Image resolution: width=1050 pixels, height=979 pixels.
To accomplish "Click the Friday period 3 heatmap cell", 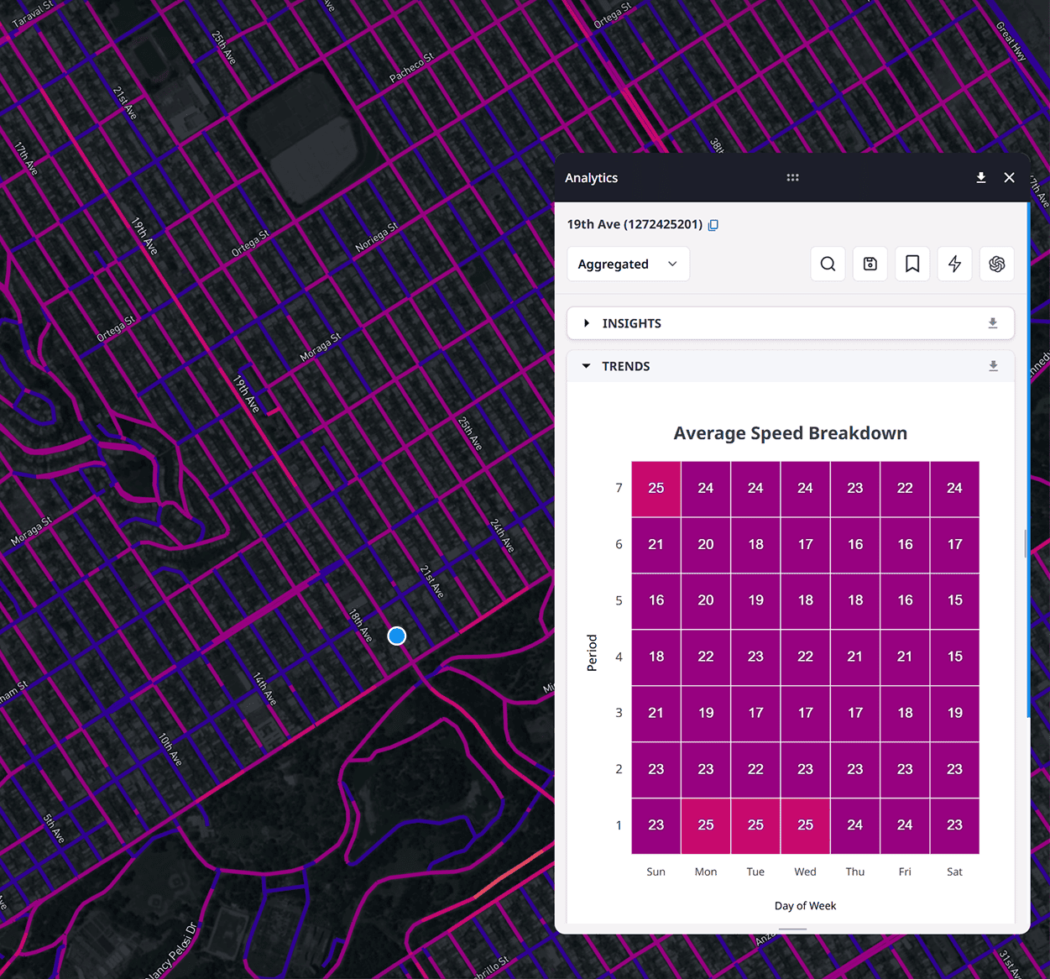I will click(905, 713).
